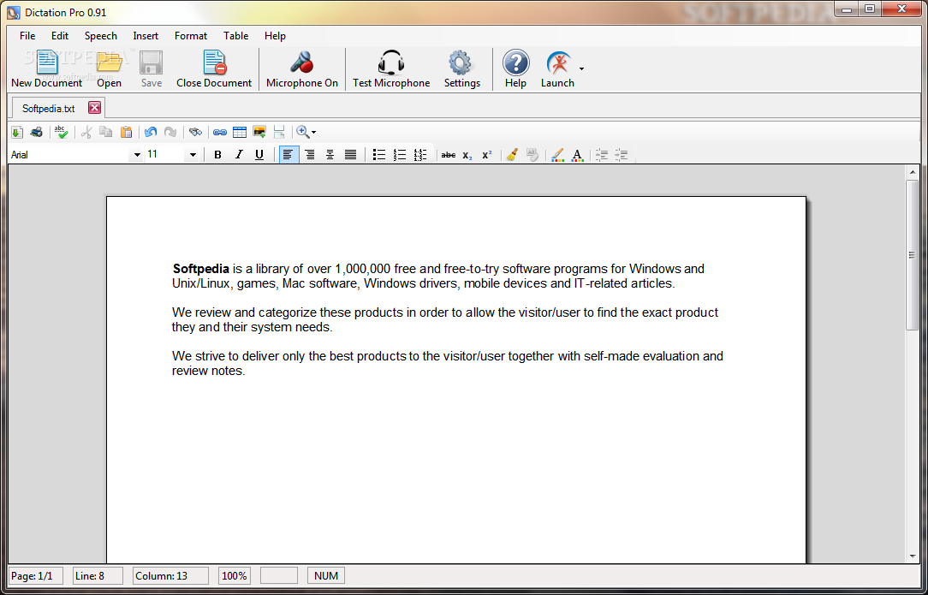This screenshot has height=595, width=928.
Task: Click Close Document in the toolbar
Action: [x=214, y=68]
